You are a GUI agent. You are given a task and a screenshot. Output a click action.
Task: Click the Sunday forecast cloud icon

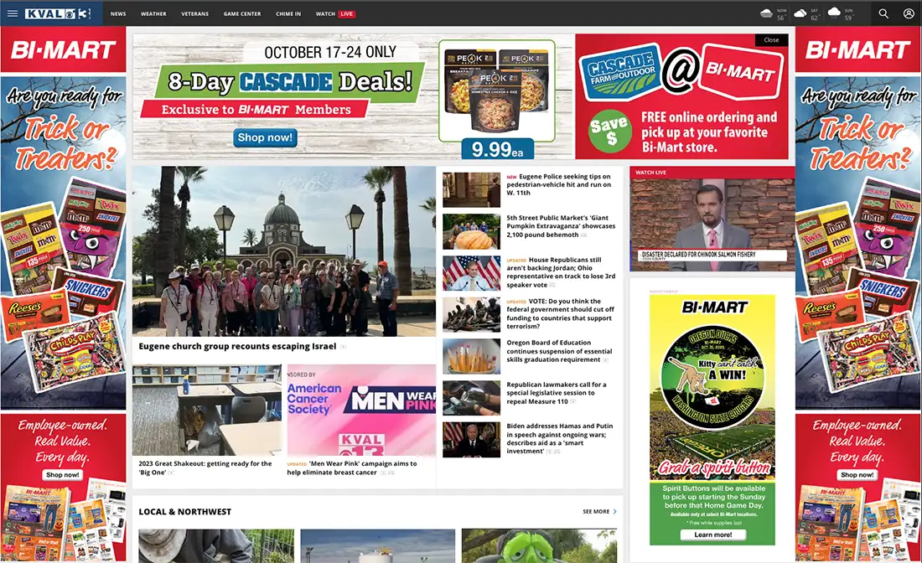coord(834,13)
